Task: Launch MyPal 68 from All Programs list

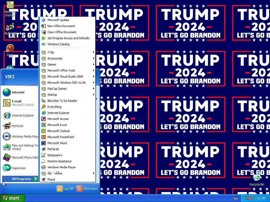Action: (67, 149)
